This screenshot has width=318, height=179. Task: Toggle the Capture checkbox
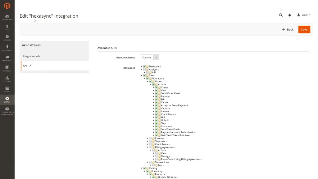157,109
